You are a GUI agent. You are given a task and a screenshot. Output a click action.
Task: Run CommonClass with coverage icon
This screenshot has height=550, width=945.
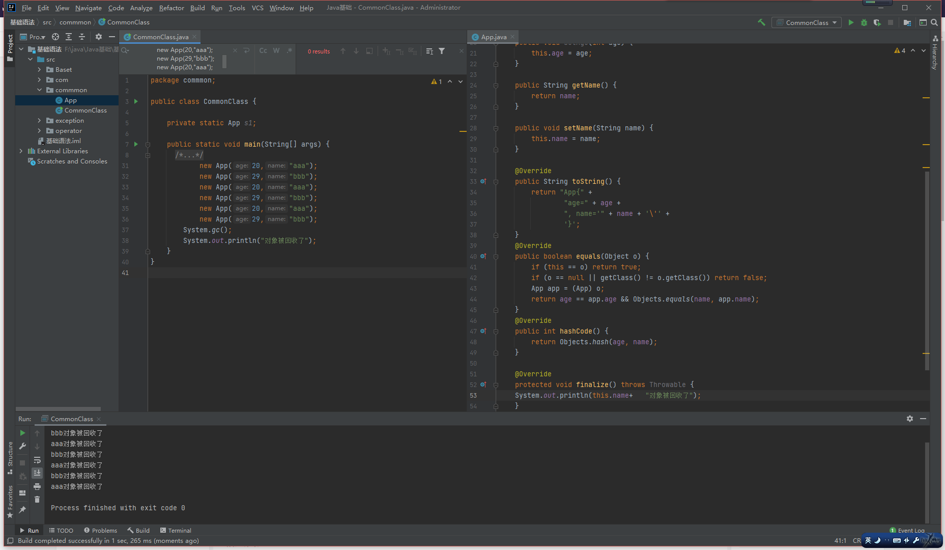877,22
